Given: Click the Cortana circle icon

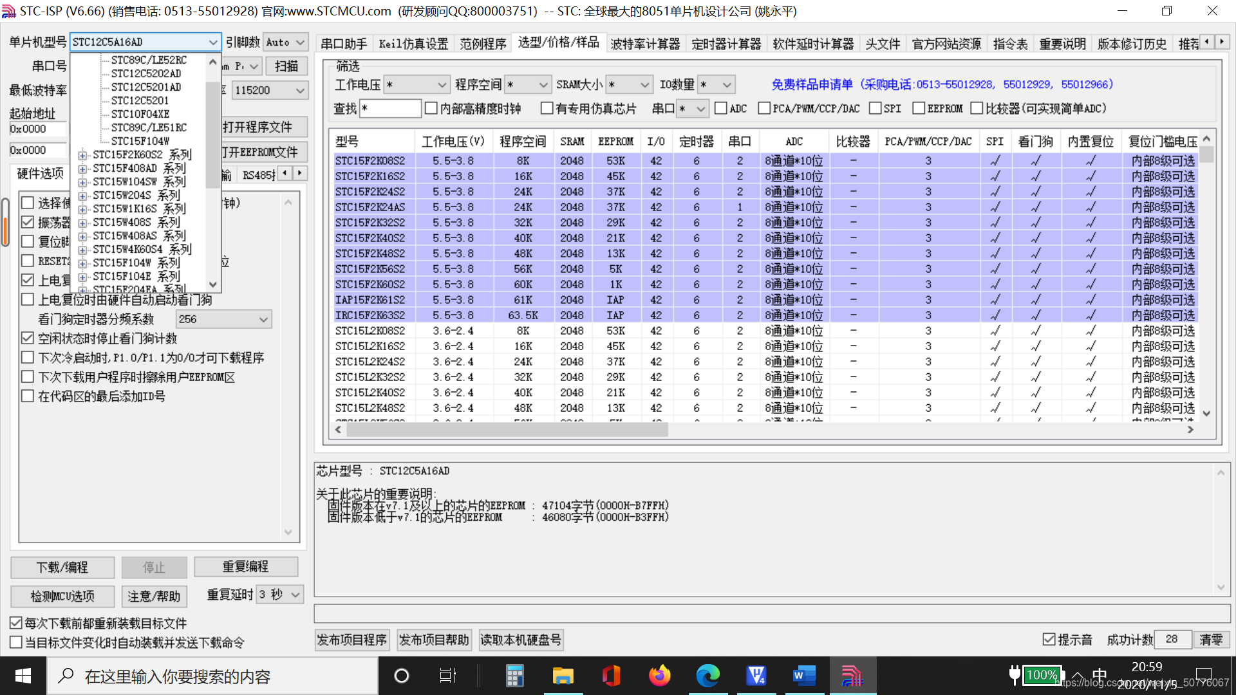Looking at the screenshot, I should [402, 676].
